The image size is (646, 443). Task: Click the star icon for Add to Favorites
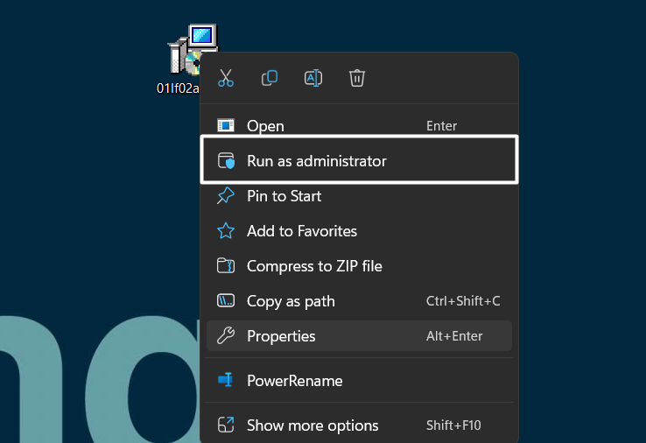click(226, 231)
